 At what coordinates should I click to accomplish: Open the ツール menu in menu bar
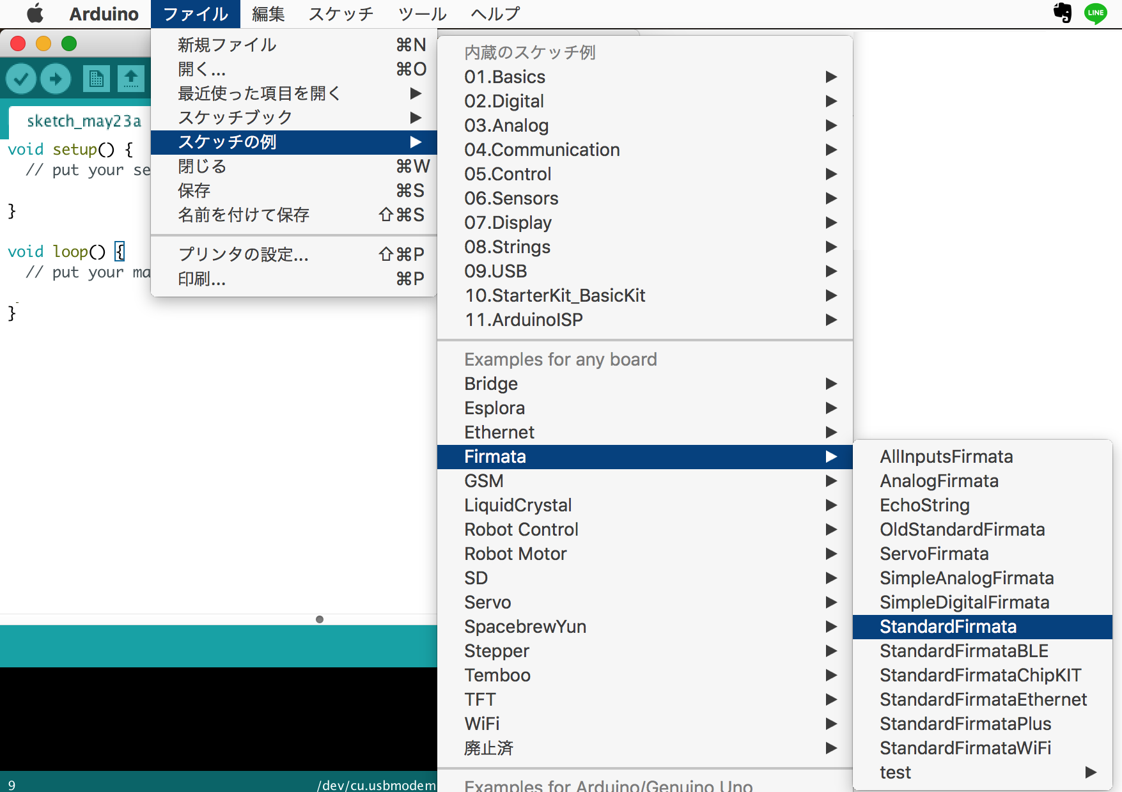pyautogui.click(x=422, y=13)
